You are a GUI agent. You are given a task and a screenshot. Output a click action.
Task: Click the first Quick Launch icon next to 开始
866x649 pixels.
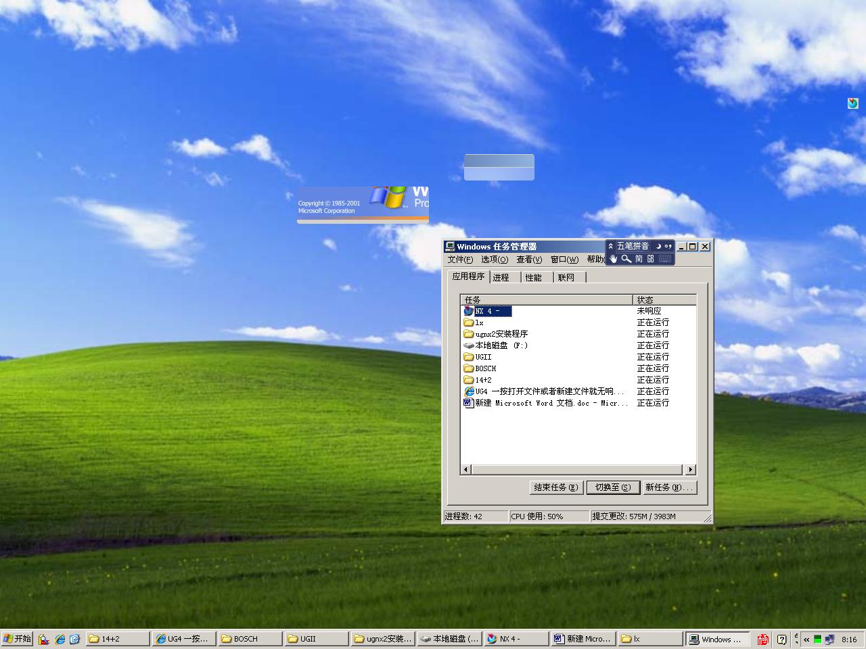[x=44, y=639]
